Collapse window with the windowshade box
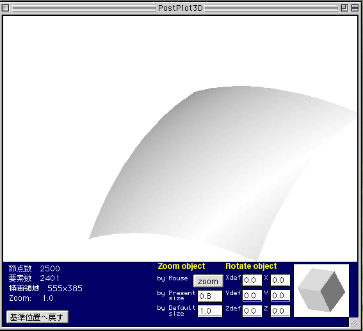This screenshot has height=331, width=363. coord(355,8)
